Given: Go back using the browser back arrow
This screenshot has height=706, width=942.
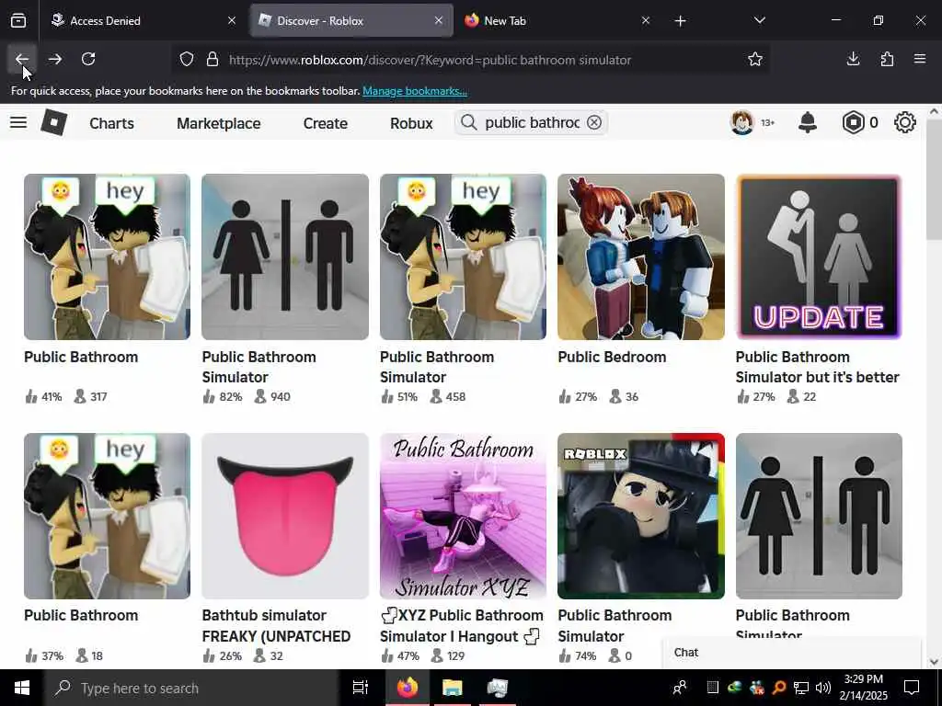Looking at the screenshot, I should (x=22, y=59).
